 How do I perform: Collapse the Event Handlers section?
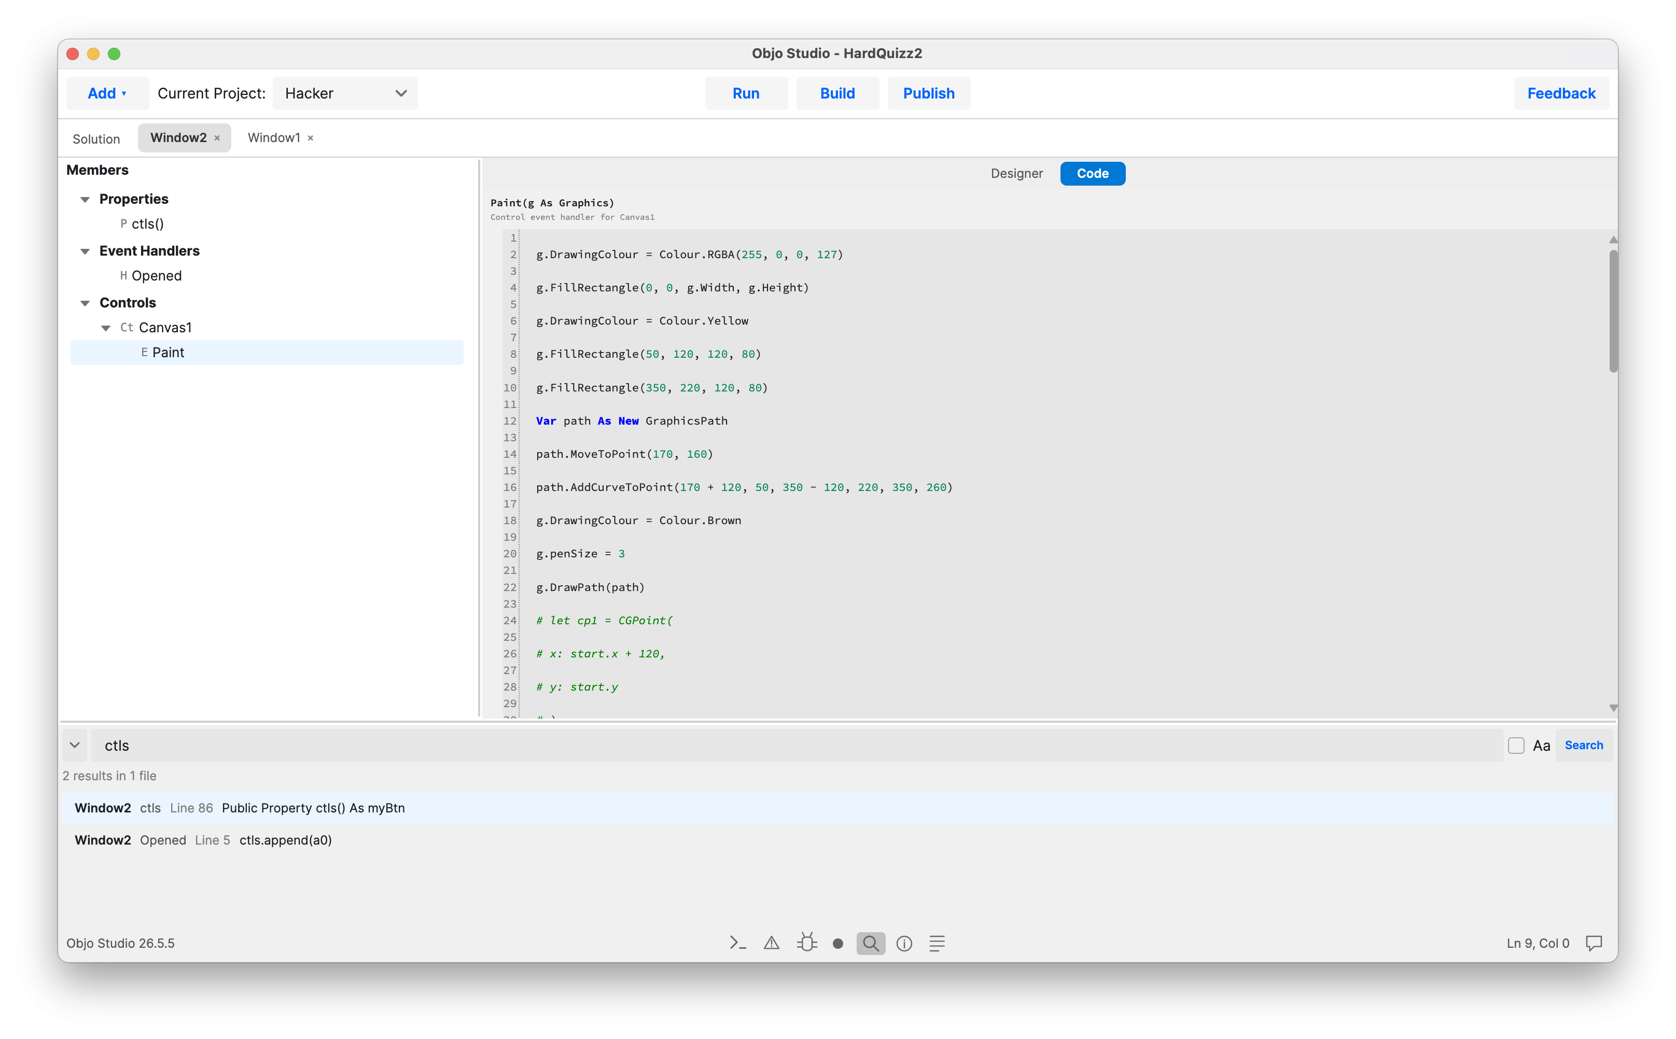tap(85, 251)
